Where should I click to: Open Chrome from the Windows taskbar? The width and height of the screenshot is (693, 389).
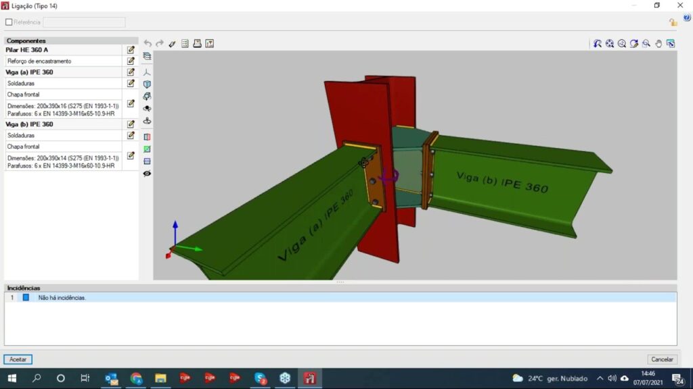click(136, 378)
